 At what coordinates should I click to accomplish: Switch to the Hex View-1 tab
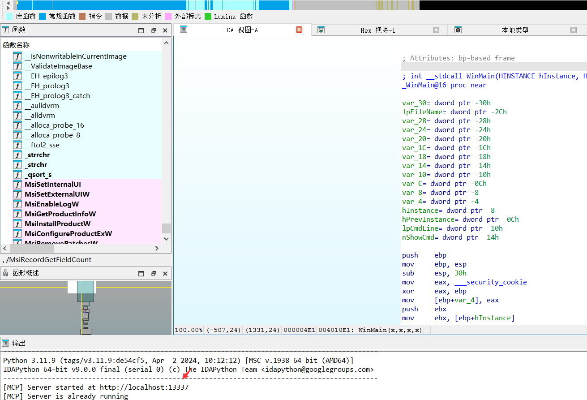pos(377,30)
